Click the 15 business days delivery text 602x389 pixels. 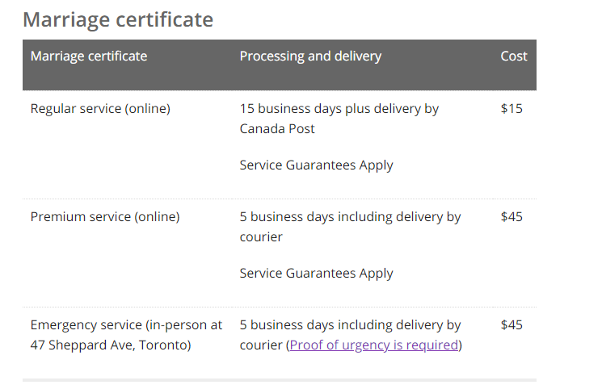[339, 119]
